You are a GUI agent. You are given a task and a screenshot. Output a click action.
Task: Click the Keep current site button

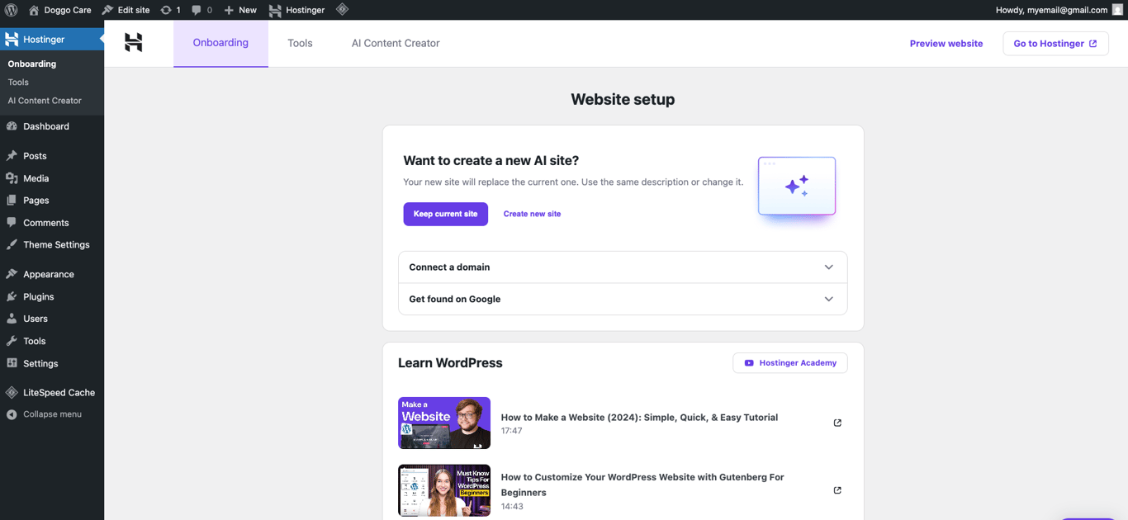[445, 214]
